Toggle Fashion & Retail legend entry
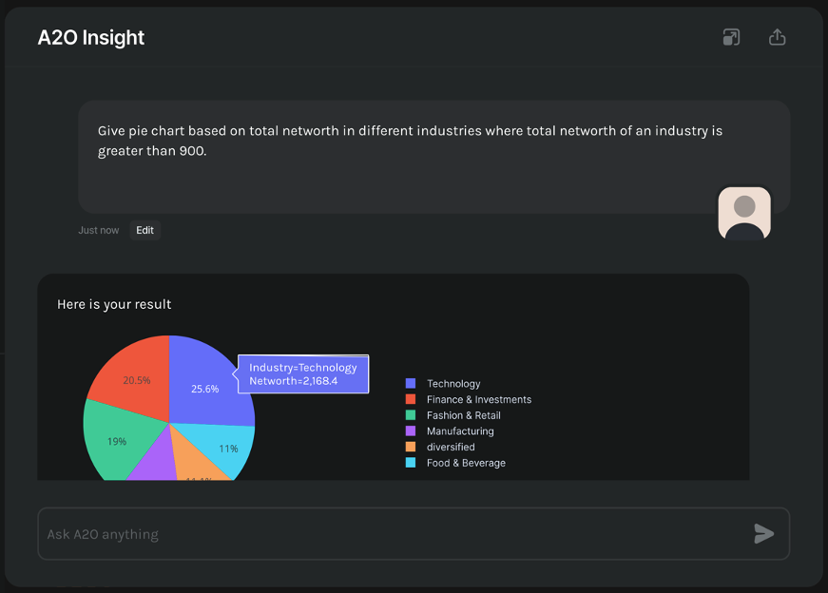This screenshot has width=828, height=593. 453,415
